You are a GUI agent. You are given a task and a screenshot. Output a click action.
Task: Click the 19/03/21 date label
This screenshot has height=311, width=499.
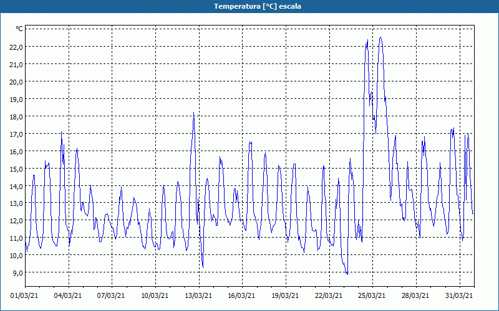tap(285, 295)
